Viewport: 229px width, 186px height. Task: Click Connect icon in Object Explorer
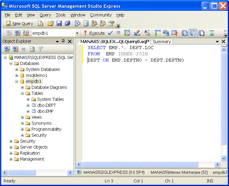click(x=7, y=49)
